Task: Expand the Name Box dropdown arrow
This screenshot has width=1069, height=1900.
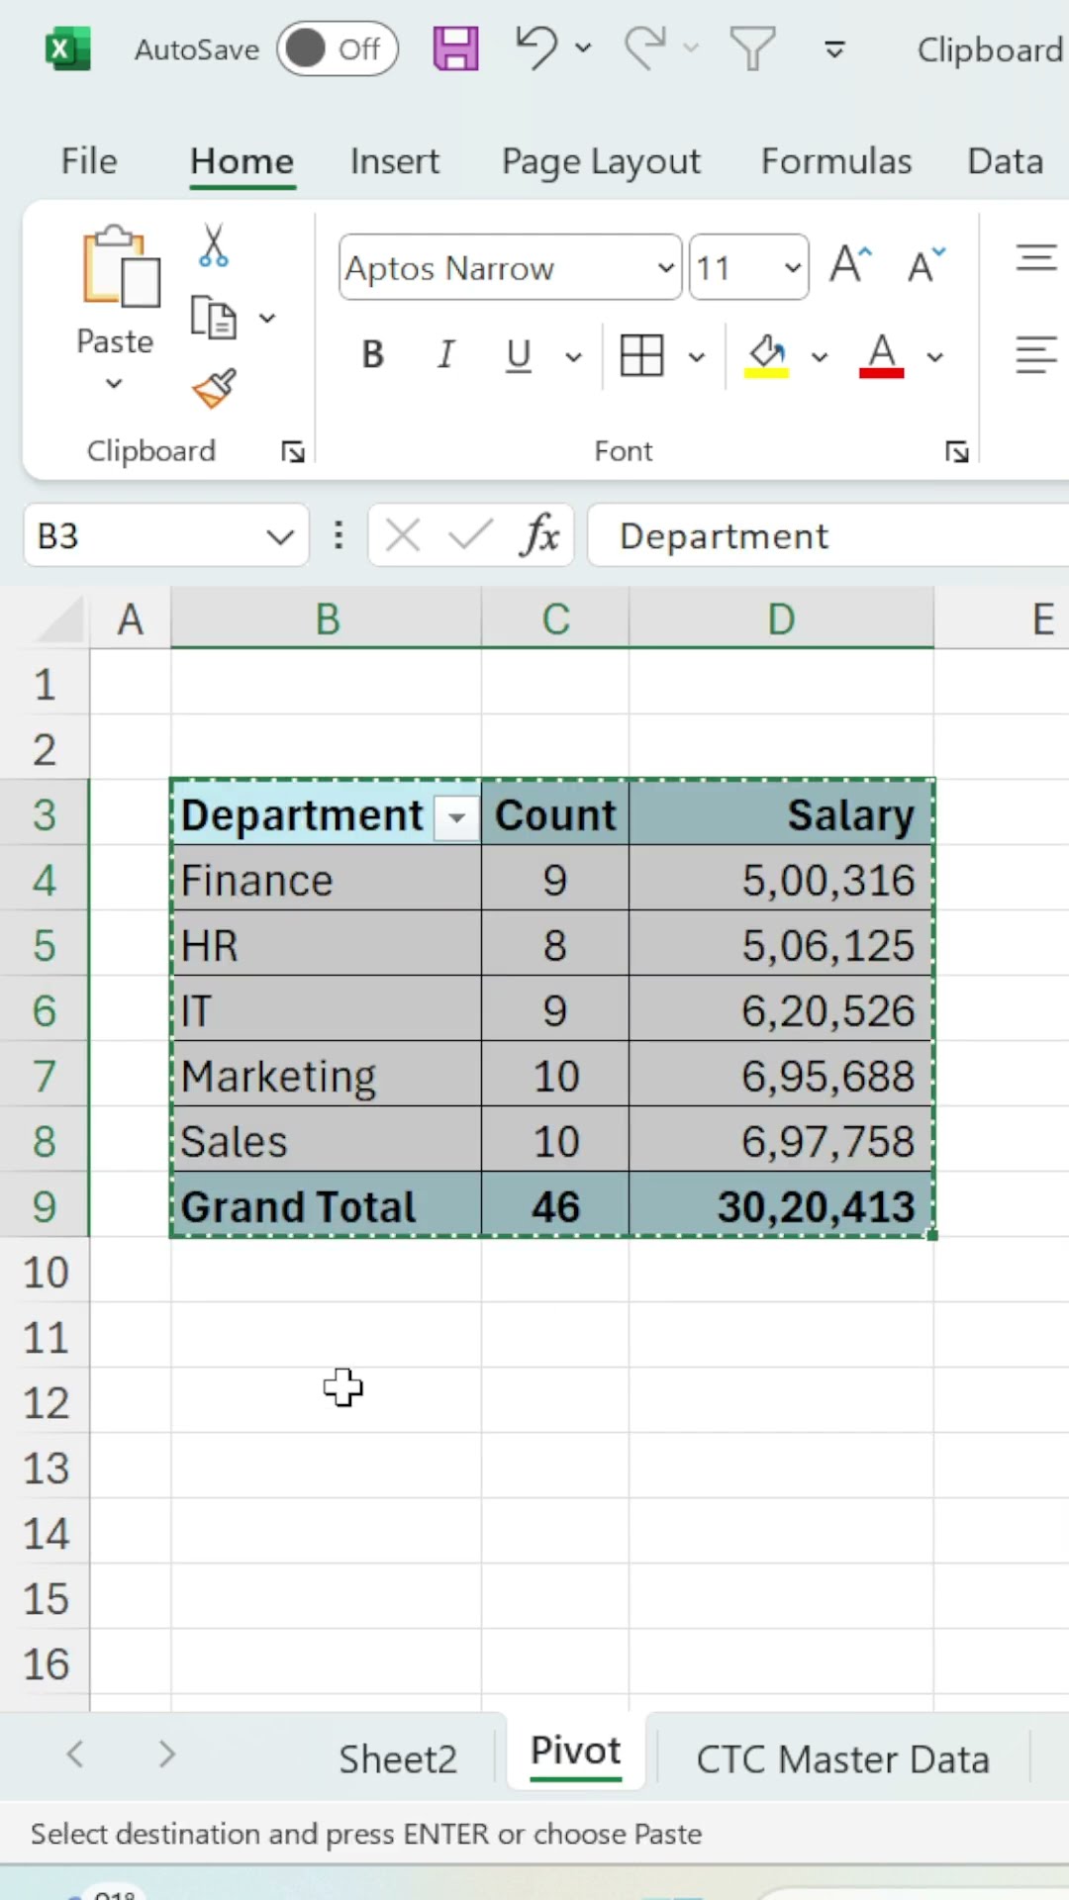Action: point(280,536)
